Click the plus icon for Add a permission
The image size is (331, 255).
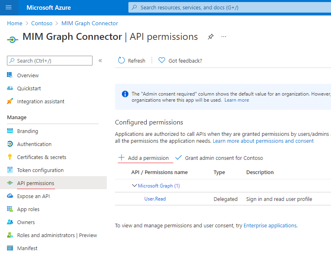[x=121, y=157]
